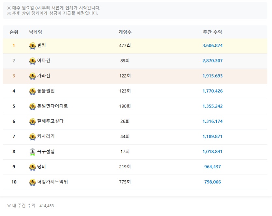Click weekly profit value 1,316,174
The image size is (272, 216).
click(x=212, y=121)
